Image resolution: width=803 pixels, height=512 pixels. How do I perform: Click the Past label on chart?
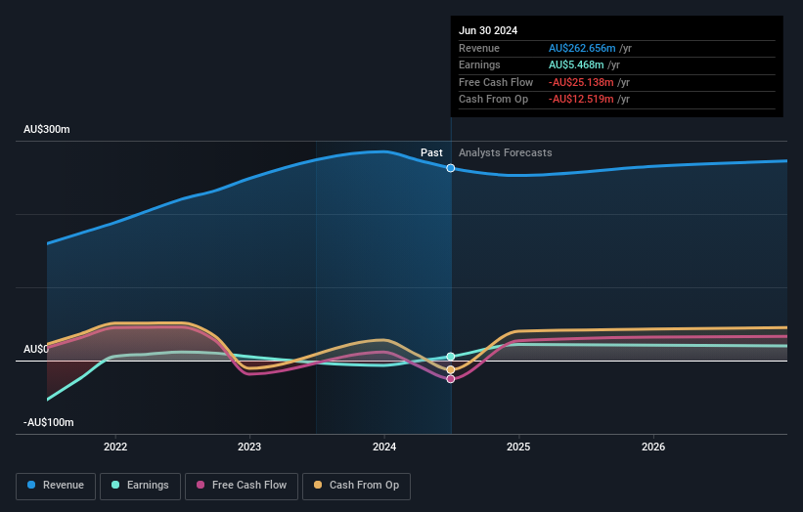click(x=431, y=152)
